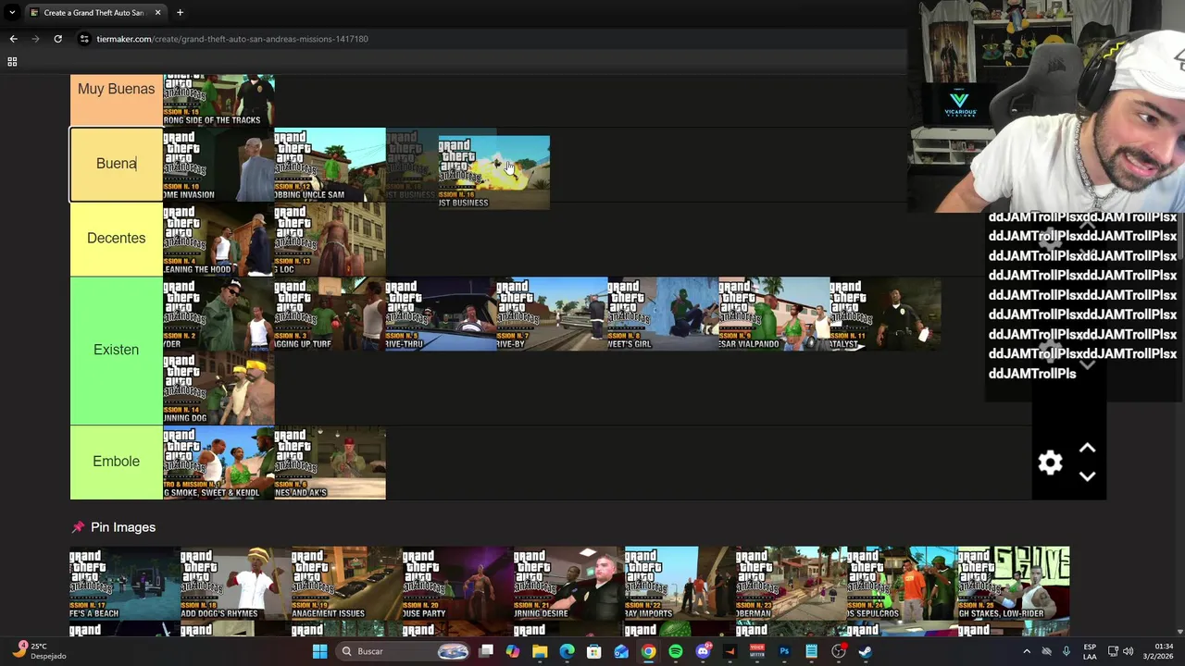Click the Pin Images label
1185x666 pixels.
click(123, 527)
